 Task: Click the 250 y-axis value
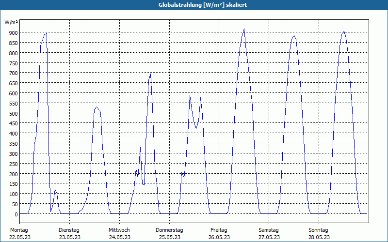(x=14, y=164)
